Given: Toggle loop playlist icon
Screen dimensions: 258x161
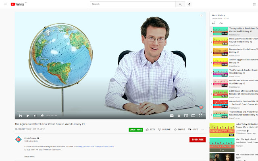Looking at the screenshot, I should pos(214,23).
